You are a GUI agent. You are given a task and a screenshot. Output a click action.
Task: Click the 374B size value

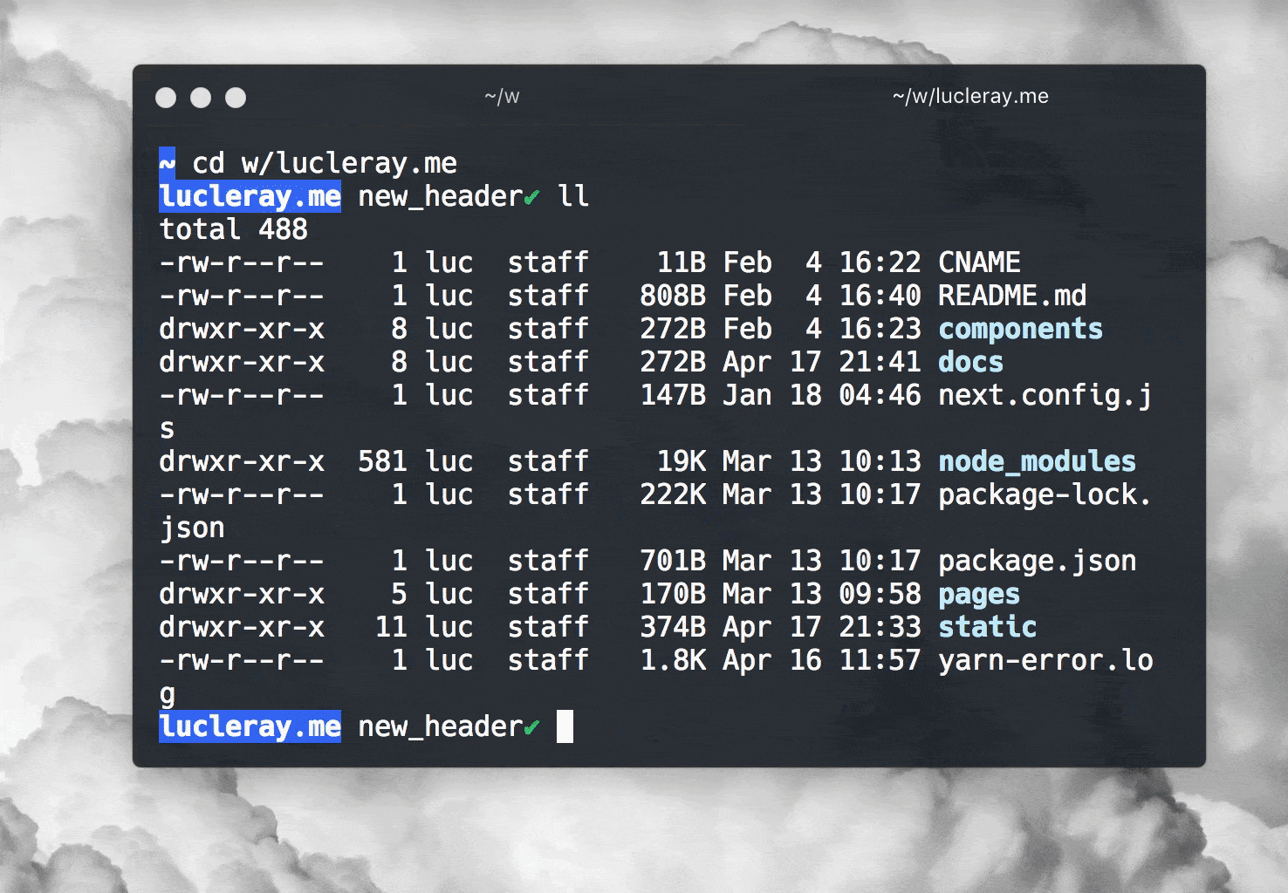[x=673, y=627]
